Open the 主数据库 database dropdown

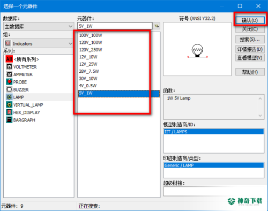click(39, 26)
